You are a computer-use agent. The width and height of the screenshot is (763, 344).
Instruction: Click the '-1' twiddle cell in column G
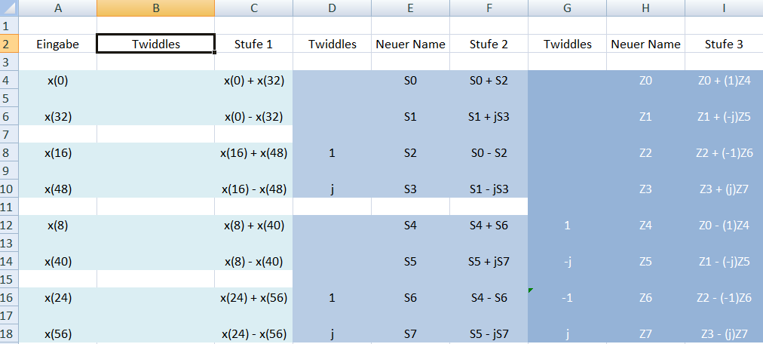[568, 297]
